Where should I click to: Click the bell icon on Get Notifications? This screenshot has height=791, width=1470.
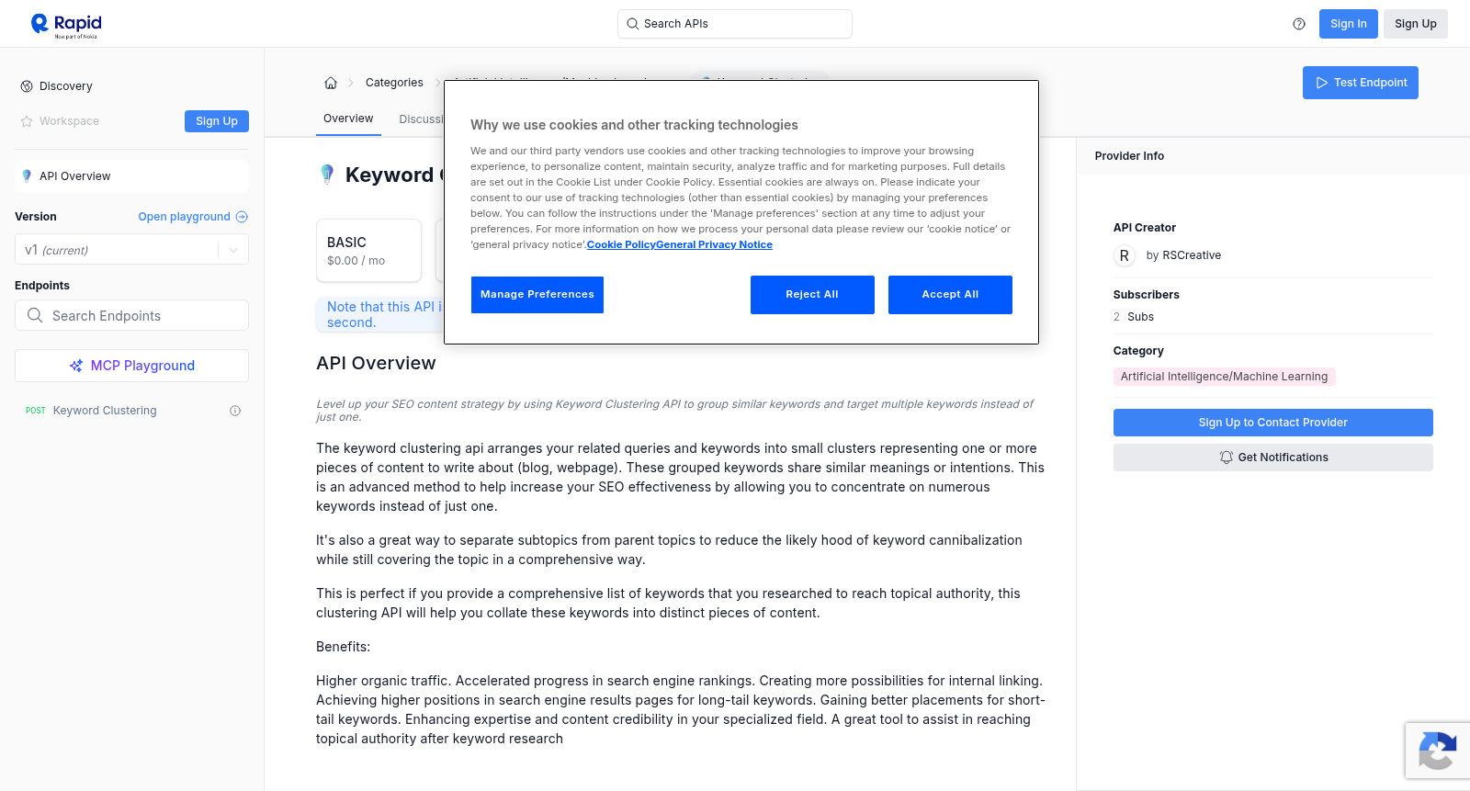(x=1226, y=458)
